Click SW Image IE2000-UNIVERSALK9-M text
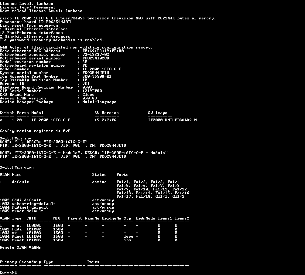The image size is (305, 275). pos(172,120)
